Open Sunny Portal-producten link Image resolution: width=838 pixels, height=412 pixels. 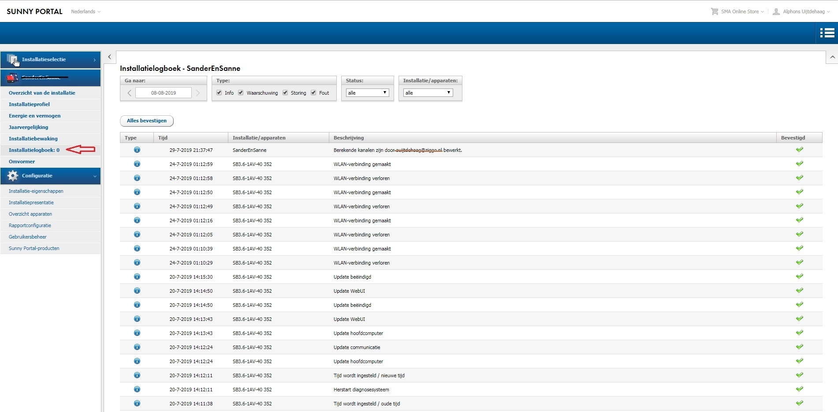click(x=34, y=248)
